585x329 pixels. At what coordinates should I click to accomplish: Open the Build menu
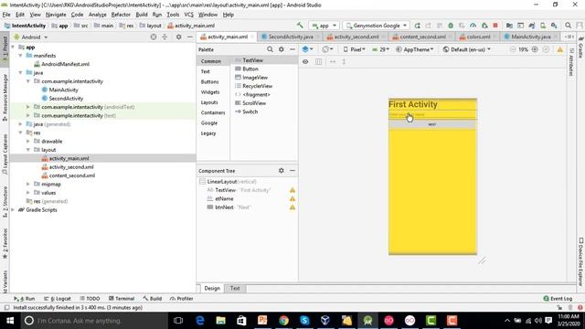(142, 15)
